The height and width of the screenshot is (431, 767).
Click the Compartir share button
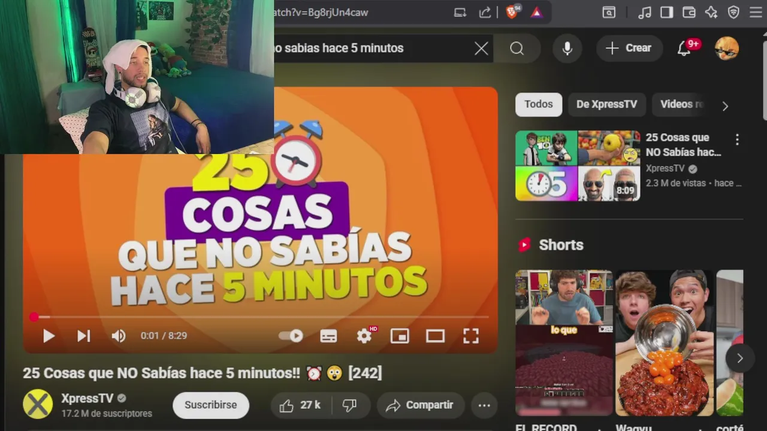(x=420, y=406)
